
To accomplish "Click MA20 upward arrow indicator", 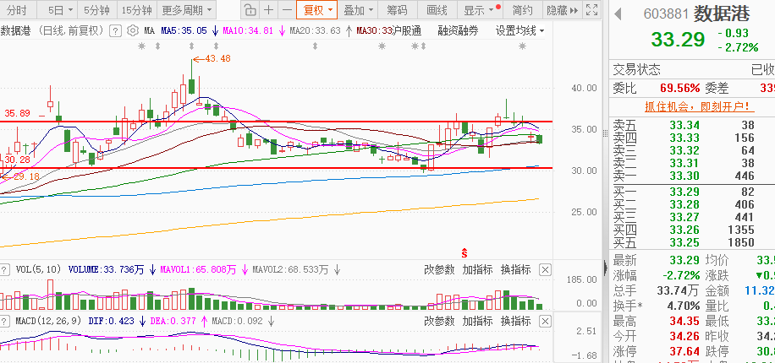I will 349,31.
